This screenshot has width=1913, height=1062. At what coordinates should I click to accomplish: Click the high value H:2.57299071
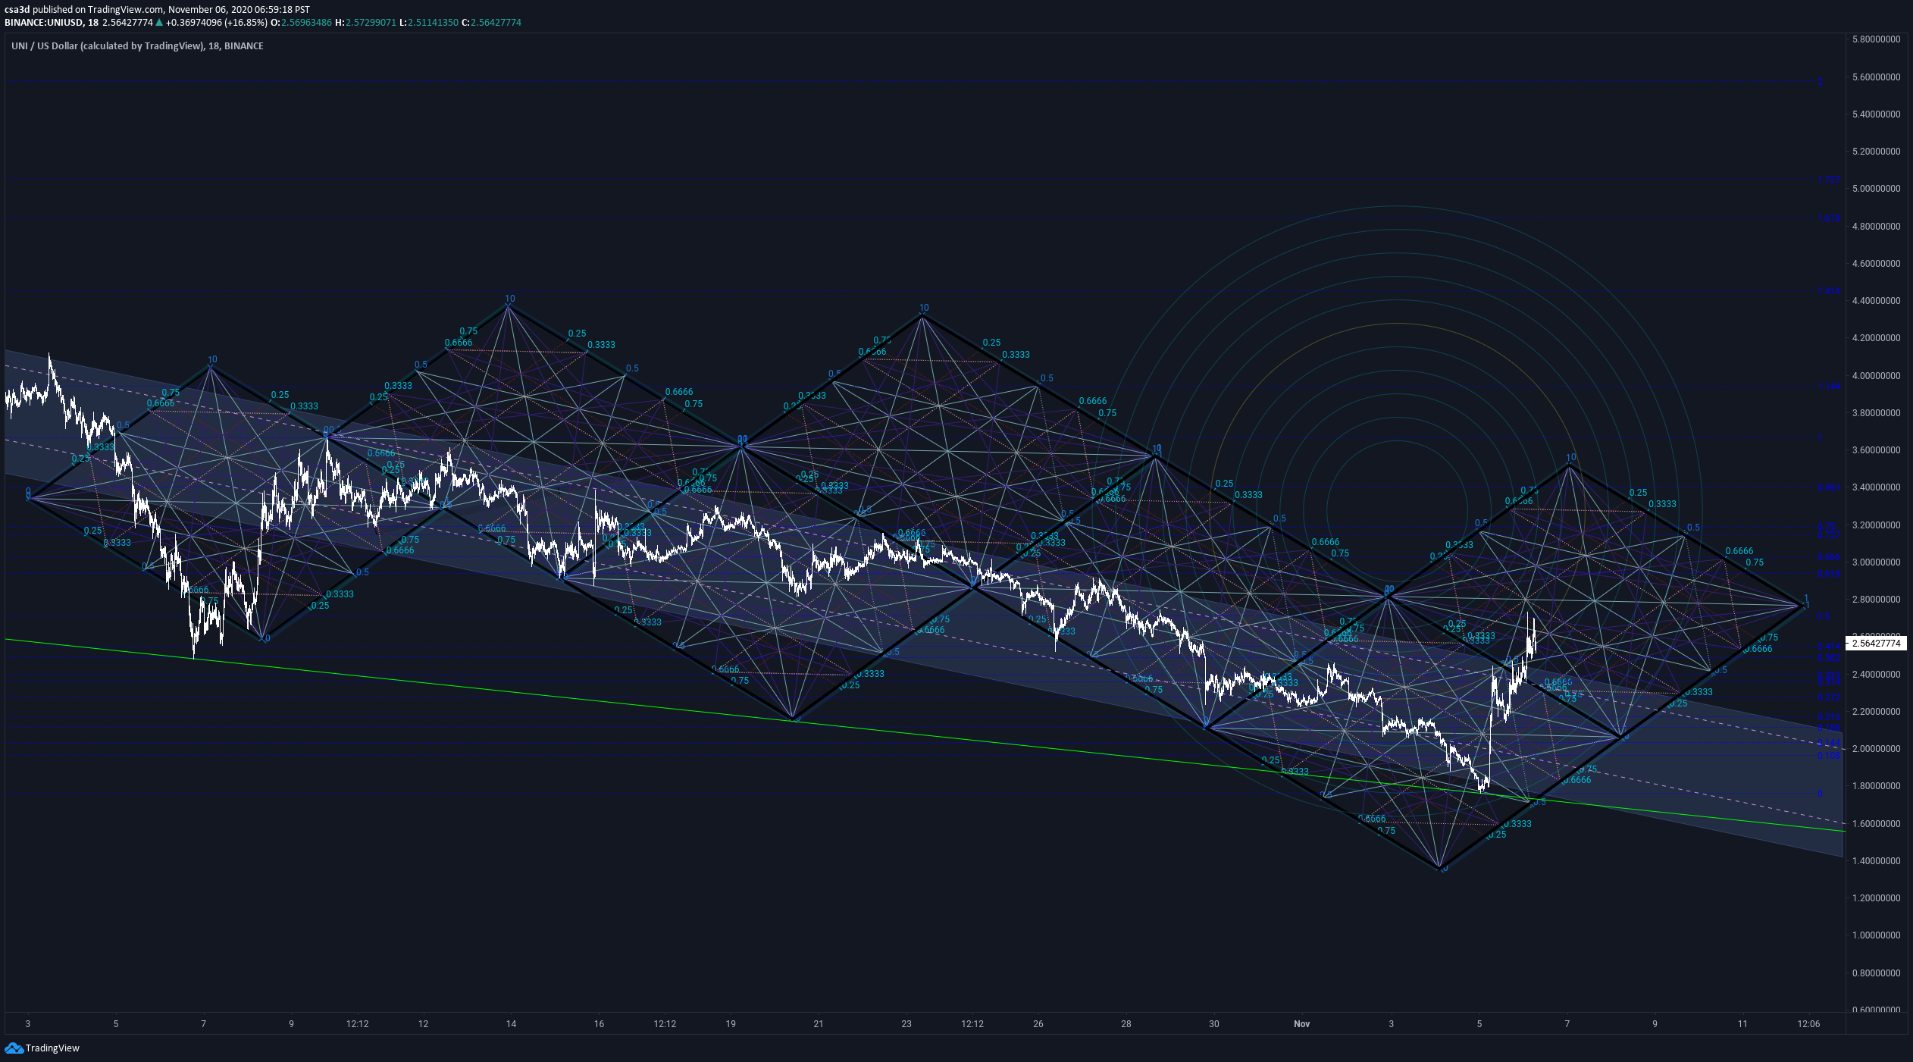pos(366,23)
